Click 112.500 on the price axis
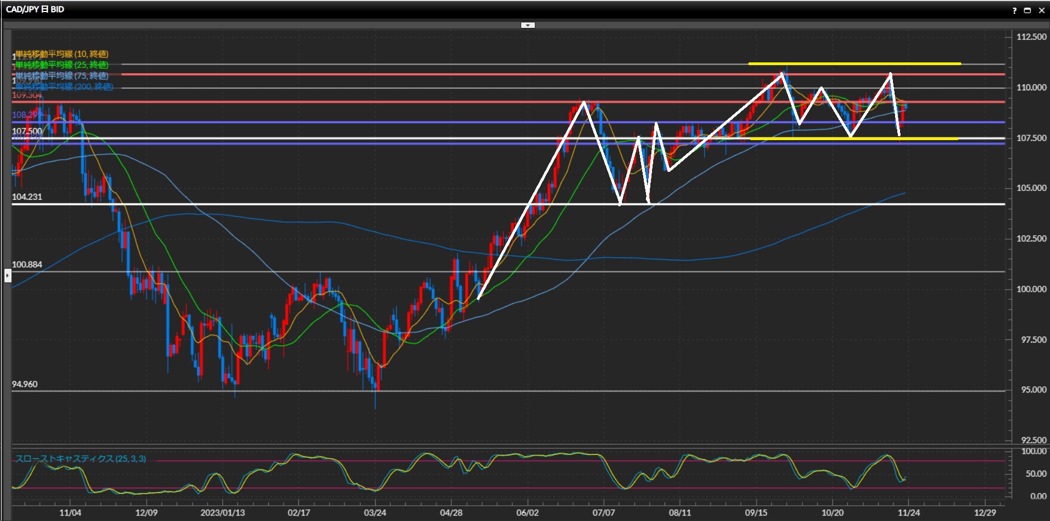This screenshot has height=521, width=1050. click(1031, 37)
